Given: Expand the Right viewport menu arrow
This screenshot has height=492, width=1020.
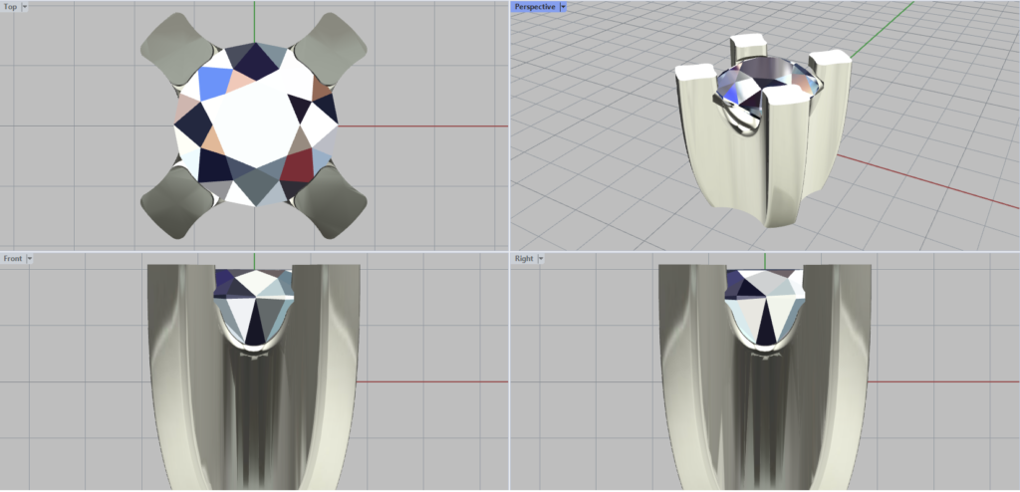Looking at the screenshot, I should [x=541, y=258].
